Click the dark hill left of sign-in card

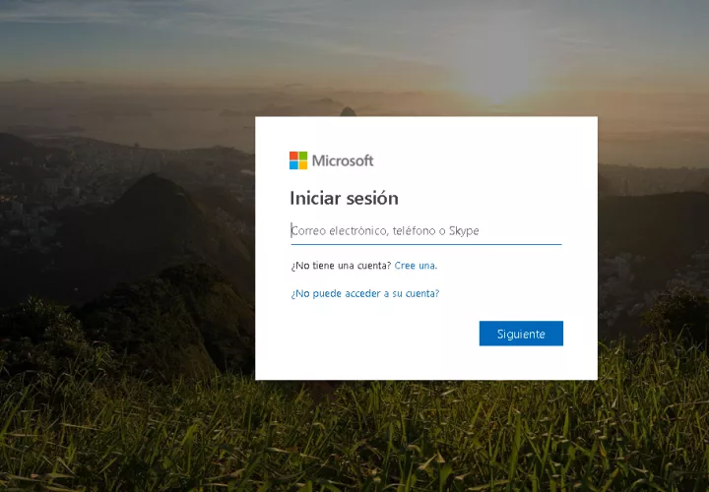[x=154, y=226]
